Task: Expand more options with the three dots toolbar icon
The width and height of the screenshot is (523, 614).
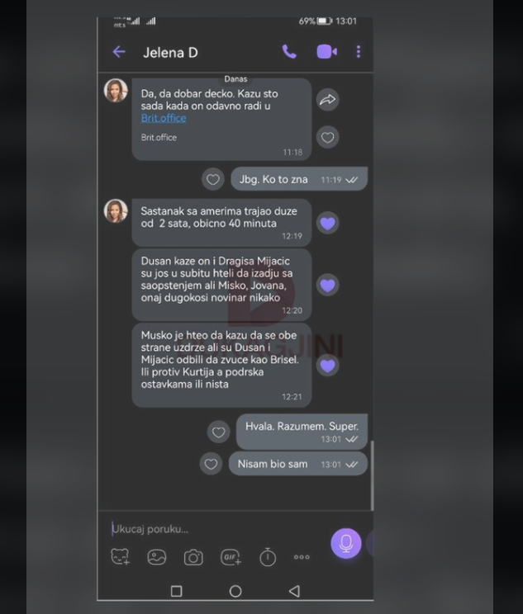Action: click(x=302, y=557)
